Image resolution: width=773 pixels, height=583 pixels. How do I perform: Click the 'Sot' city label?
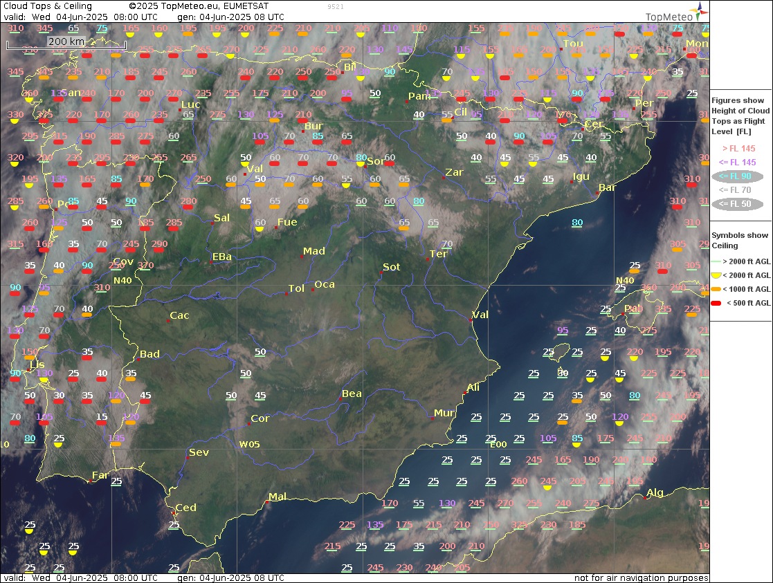tap(391, 267)
